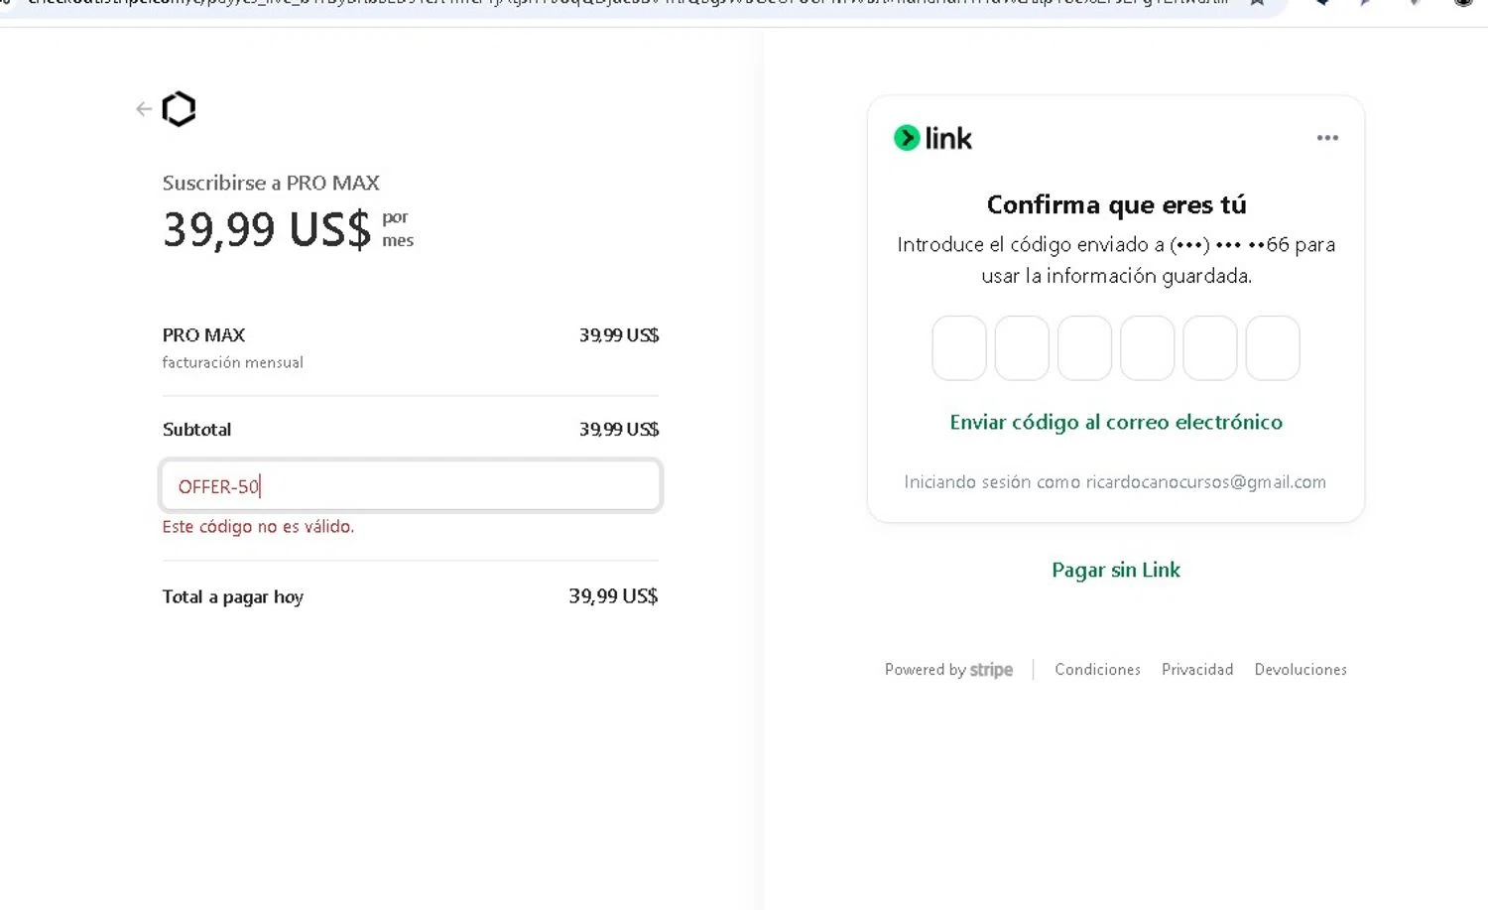Screen dimensions: 1488x910
Task: Select the fifth verification code box
Action: pyautogui.click(x=1210, y=348)
